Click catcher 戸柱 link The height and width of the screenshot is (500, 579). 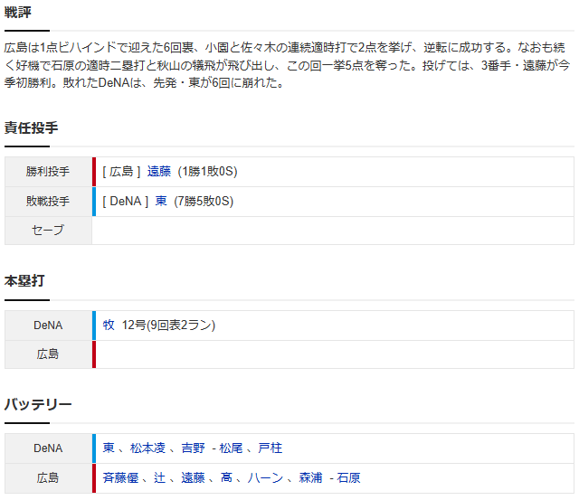pos(270,448)
